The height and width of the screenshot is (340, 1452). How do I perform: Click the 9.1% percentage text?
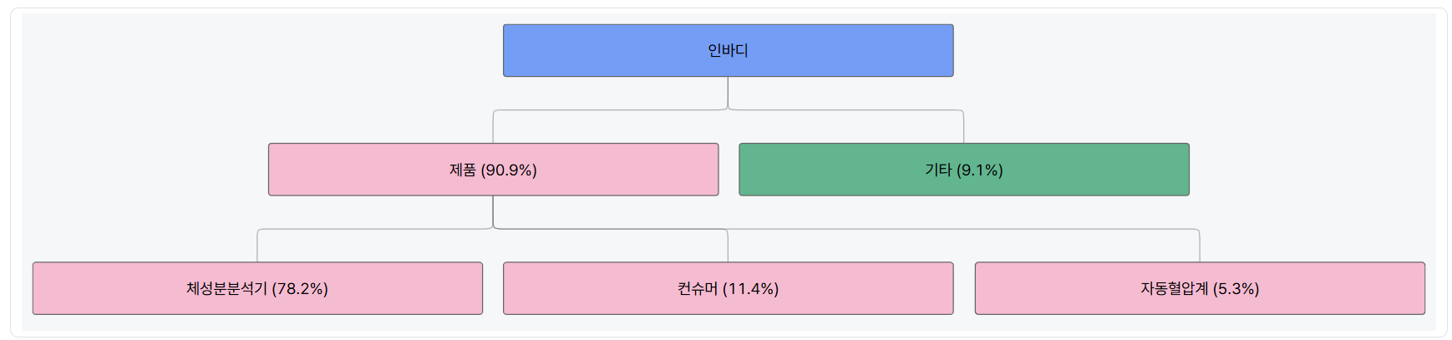pos(980,170)
